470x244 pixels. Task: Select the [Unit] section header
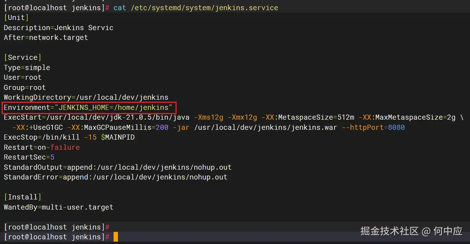tap(16, 18)
